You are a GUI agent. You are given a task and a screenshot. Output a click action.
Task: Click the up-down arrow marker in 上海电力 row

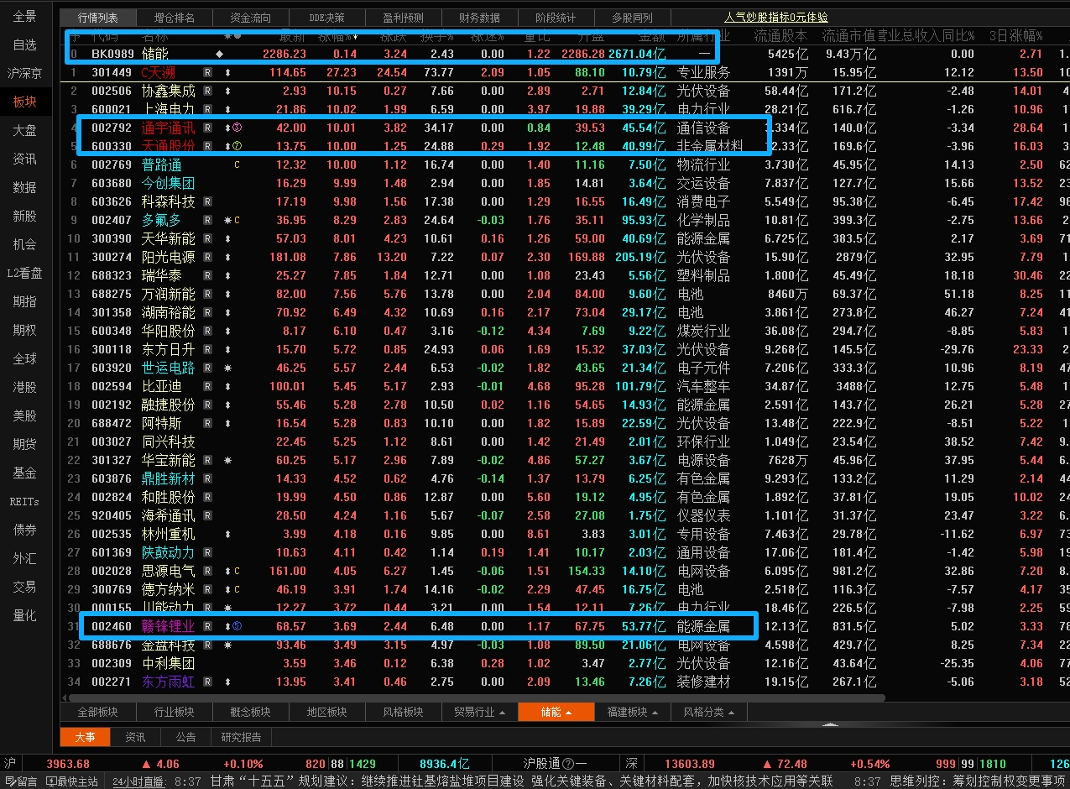[x=227, y=109]
